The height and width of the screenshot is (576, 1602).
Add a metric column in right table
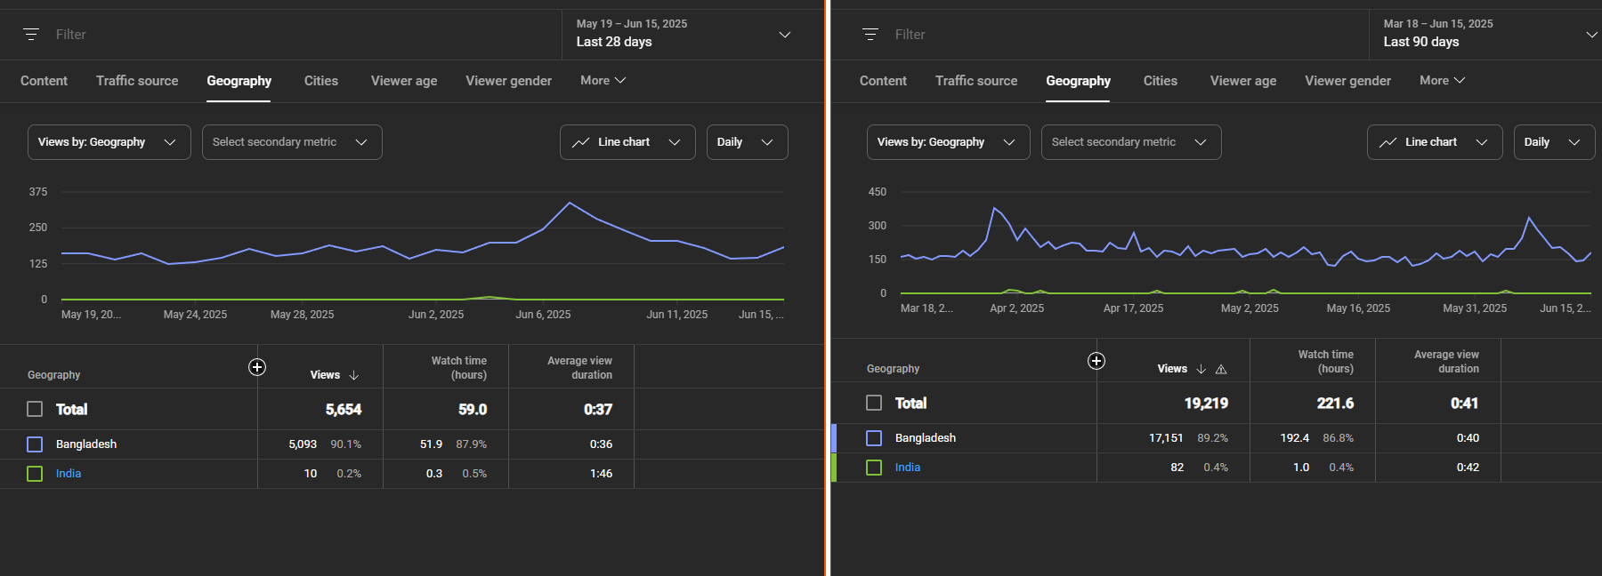point(1096,361)
